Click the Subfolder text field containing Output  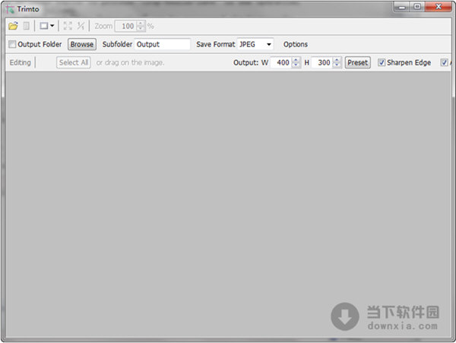(162, 44)
